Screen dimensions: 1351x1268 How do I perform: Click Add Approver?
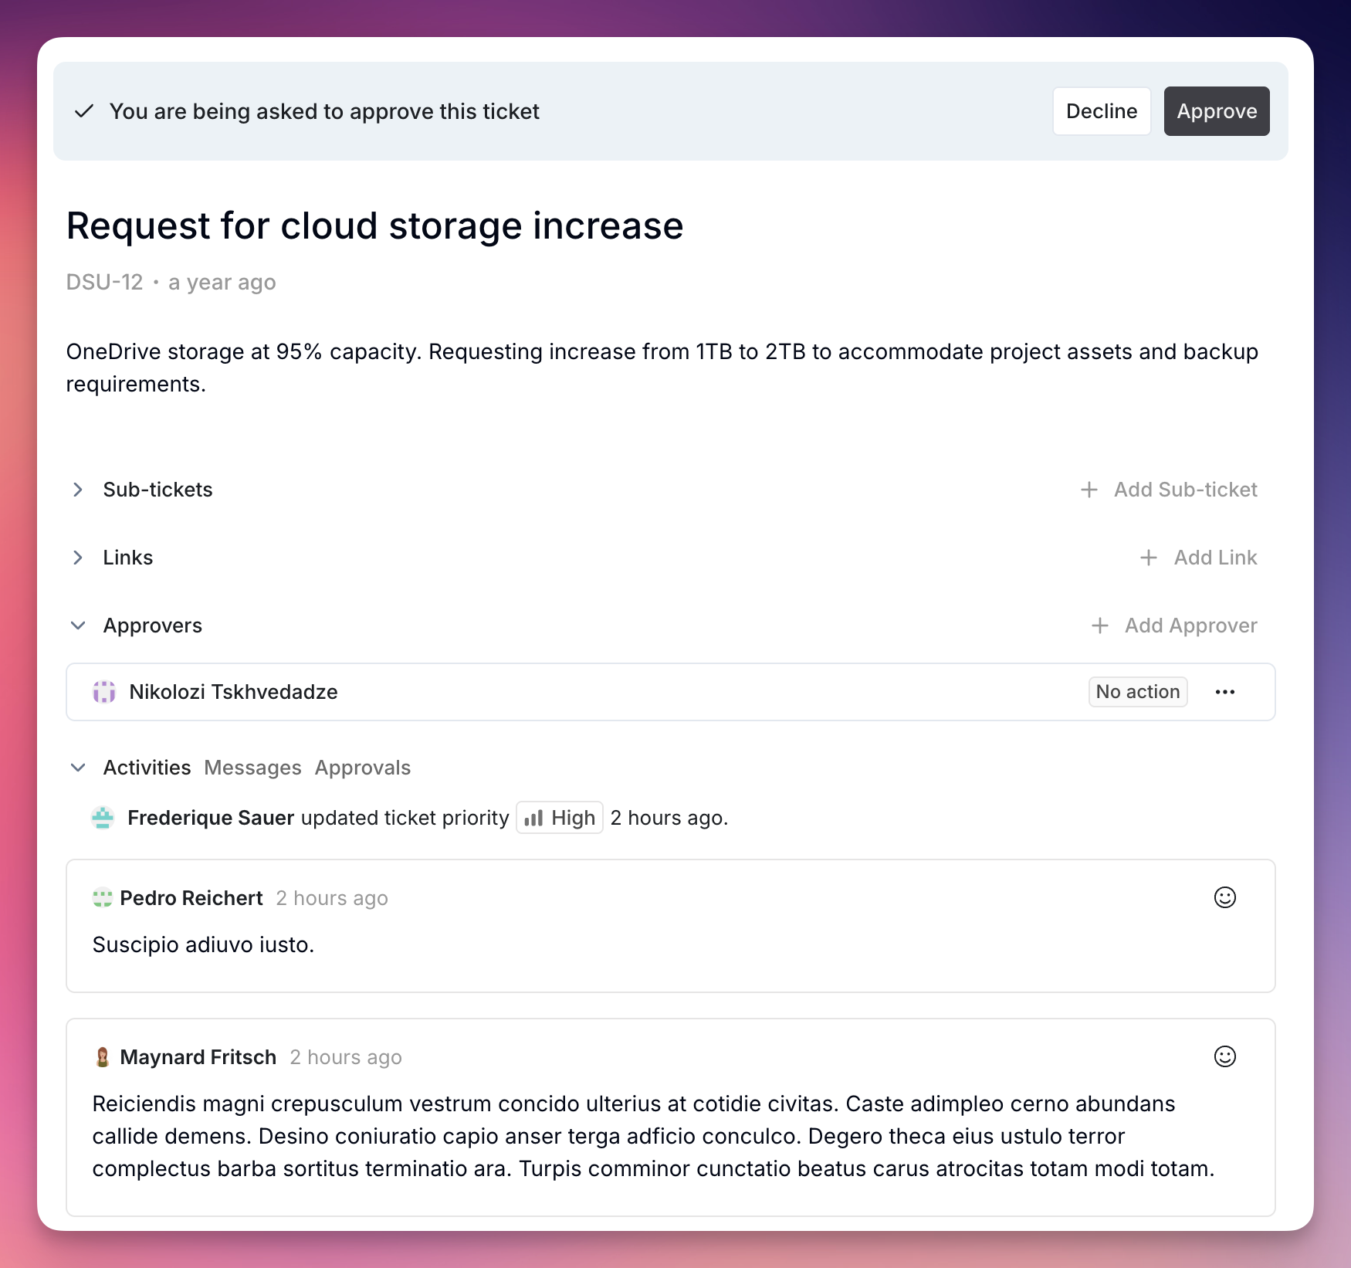pyautogui.click(x=1174, y=626)
